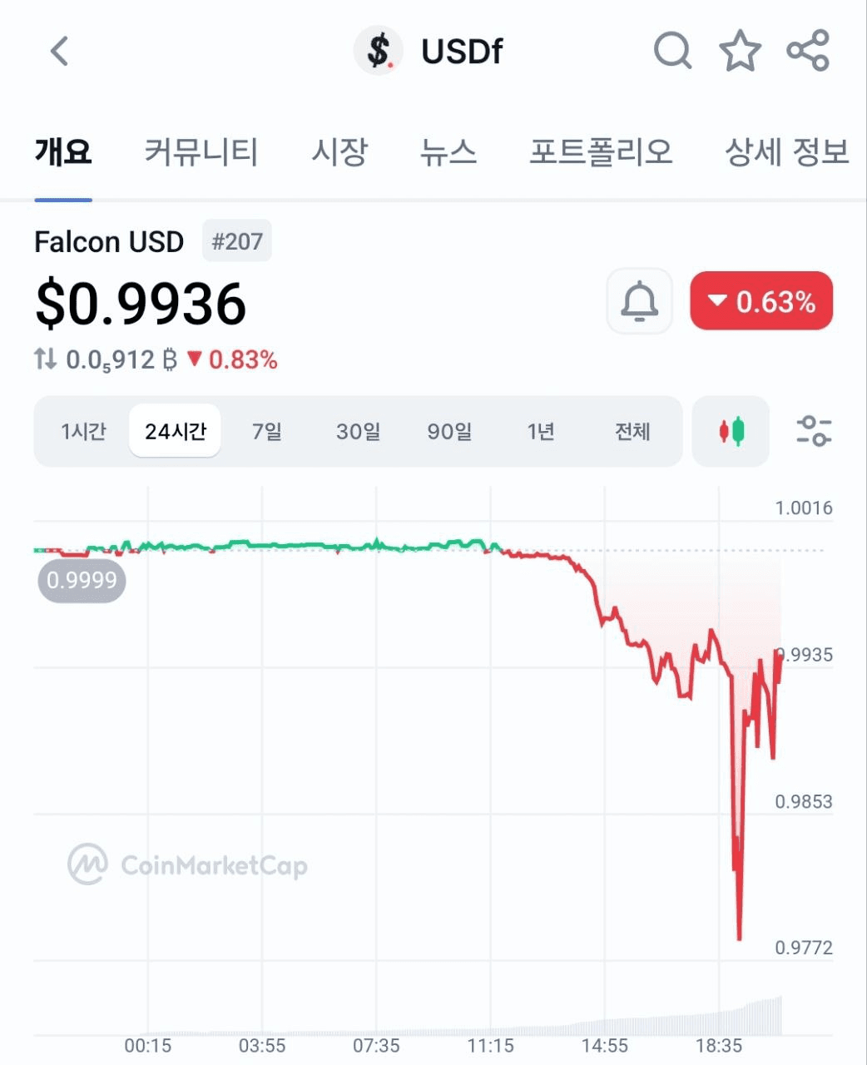Viewport: 867px width, 1065px height.
Task: Tap the red 0.63% change badge
Action: 761,300
